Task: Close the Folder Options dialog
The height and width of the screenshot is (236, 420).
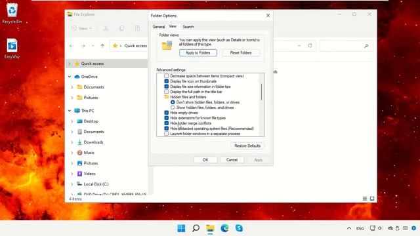Action: click(x=268, y=16)
